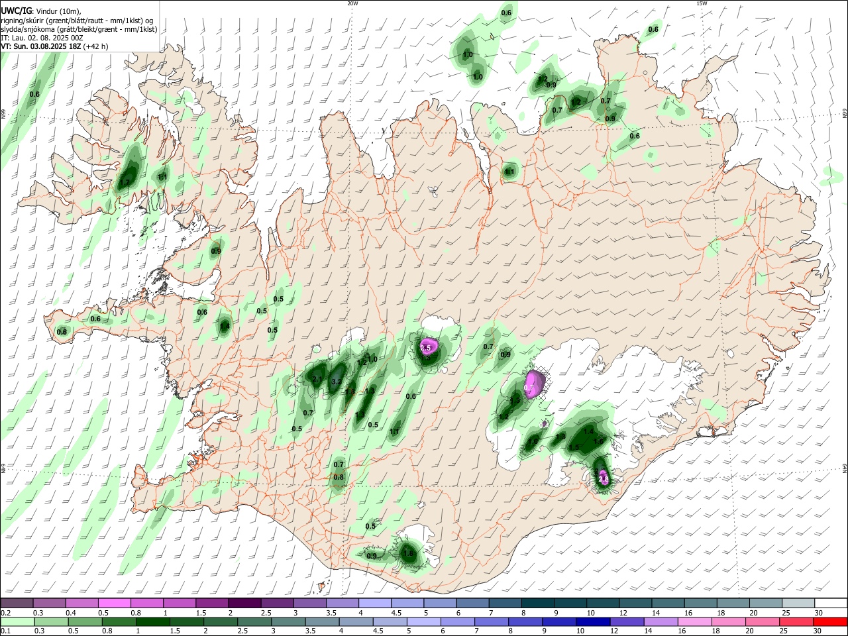
Task: Click the first mauve 0.2 snow legend swatch
Action: (17, 604)
